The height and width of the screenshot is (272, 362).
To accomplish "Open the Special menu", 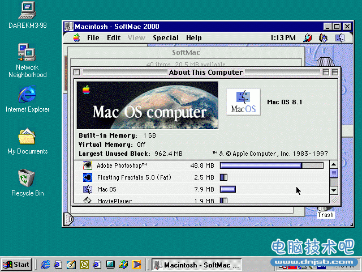I will coord(166,38).
